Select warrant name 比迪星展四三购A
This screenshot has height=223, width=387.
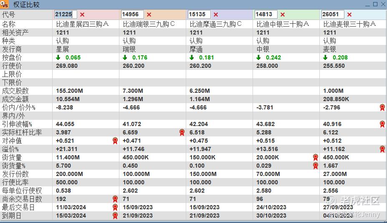[x=82, y=24]
